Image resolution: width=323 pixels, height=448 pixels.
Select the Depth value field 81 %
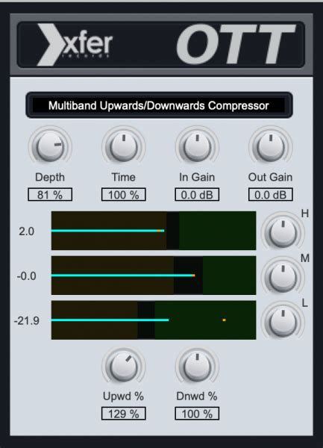(x=50, y=195)
